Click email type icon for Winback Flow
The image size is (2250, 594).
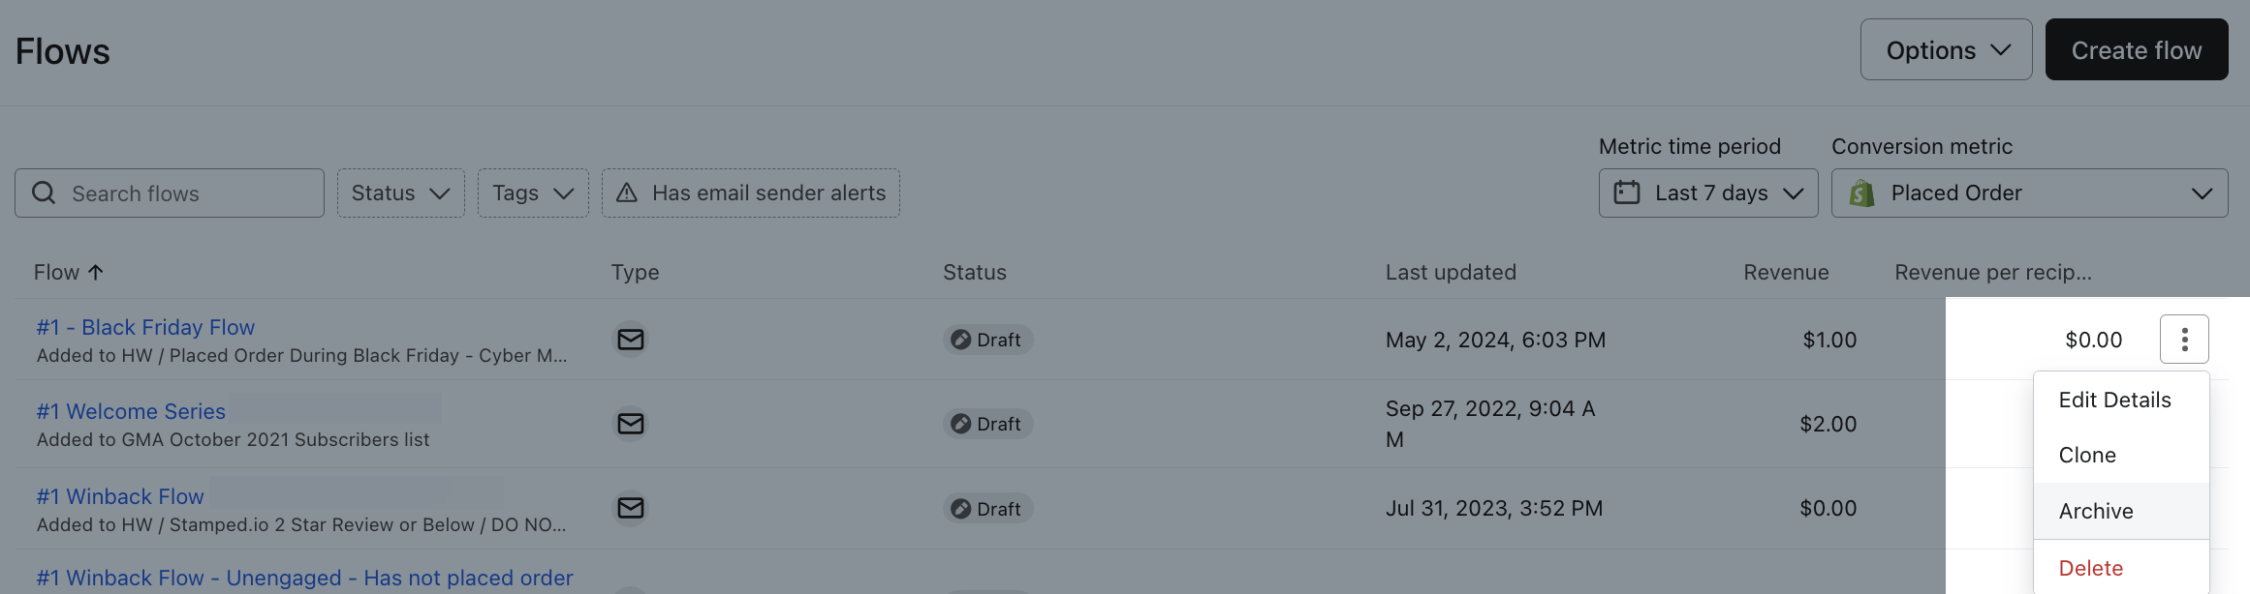click(x=631, y=508)
